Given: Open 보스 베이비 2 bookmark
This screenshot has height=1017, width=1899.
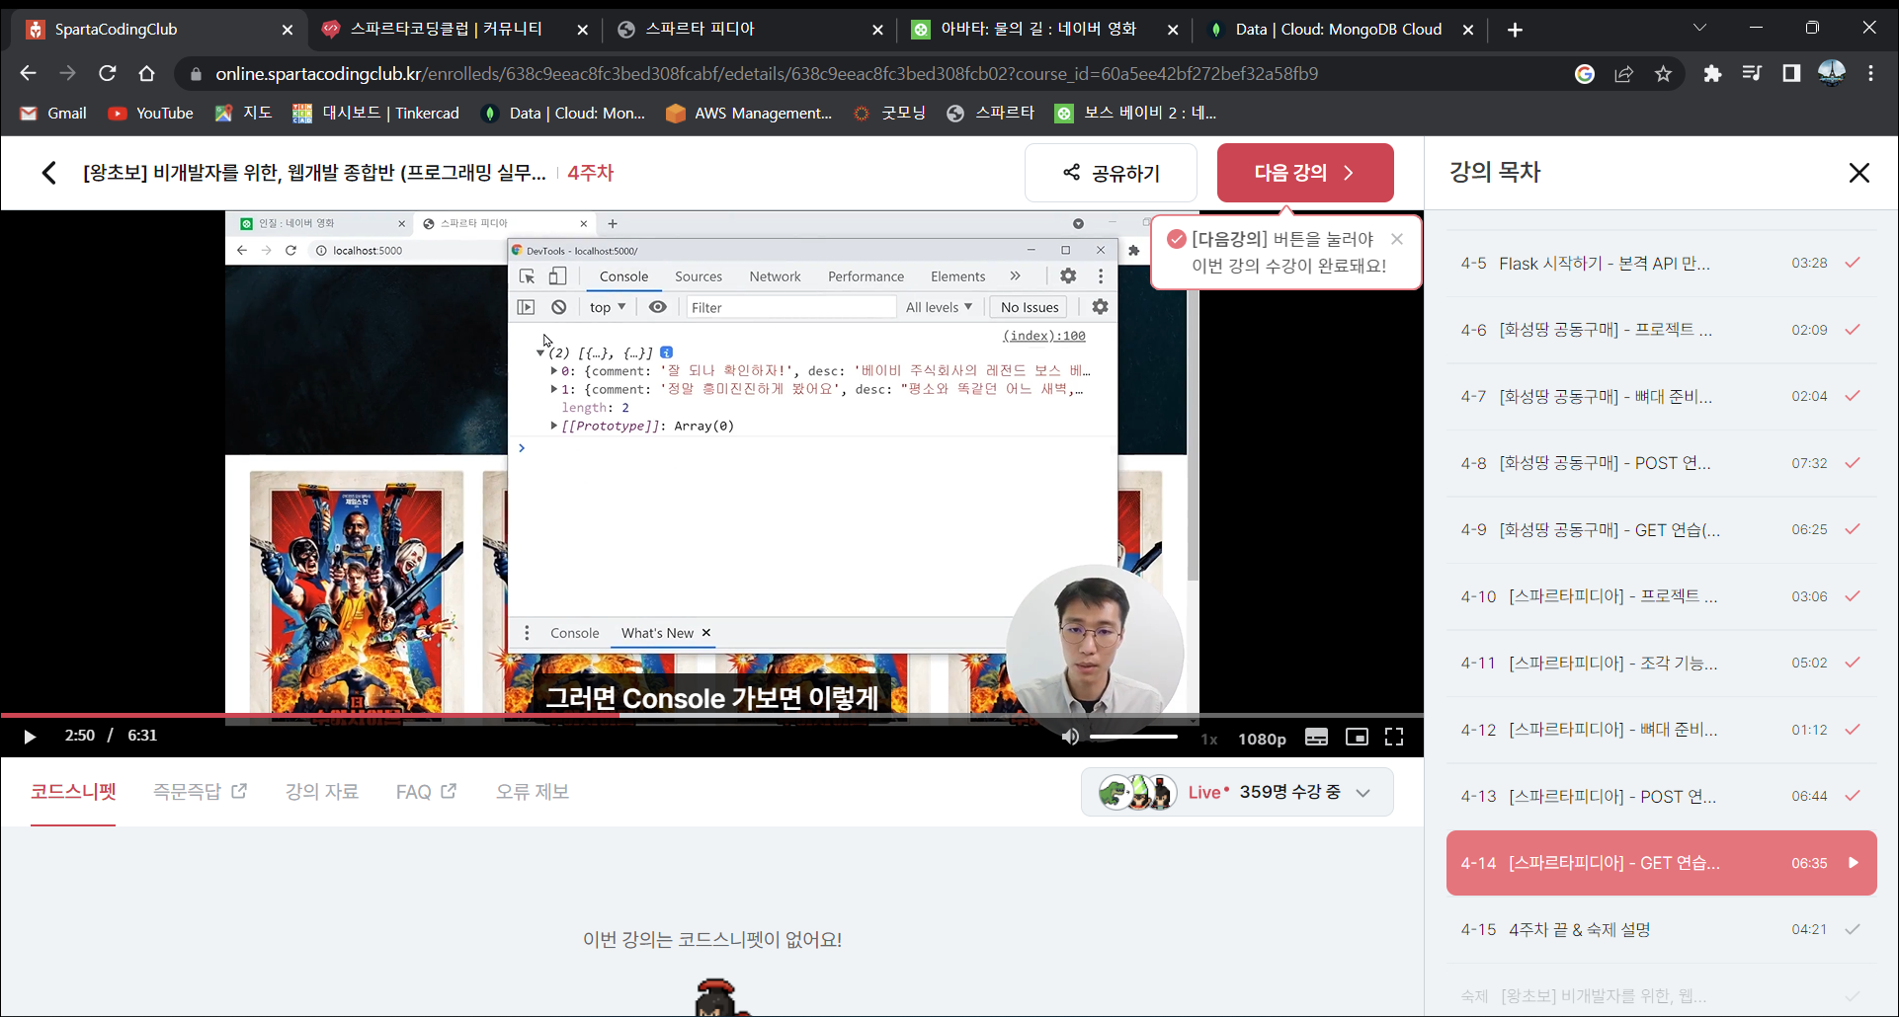Looking at the screenshot, I should point(1135,113).
